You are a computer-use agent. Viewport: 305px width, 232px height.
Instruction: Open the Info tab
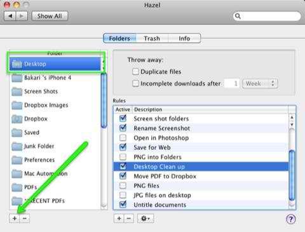tap(184, 38)
